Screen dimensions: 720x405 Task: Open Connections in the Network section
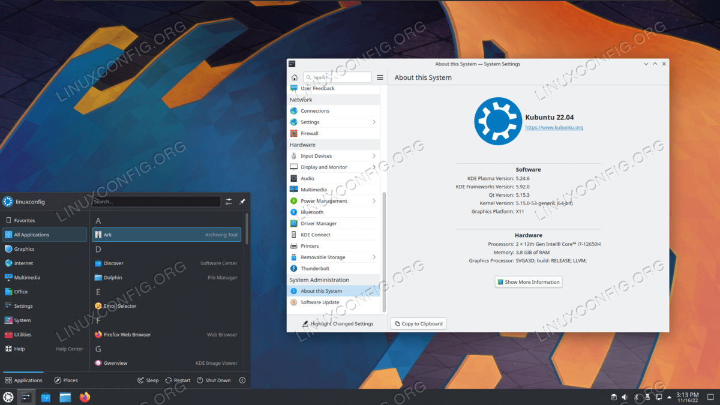pos(334,110)
